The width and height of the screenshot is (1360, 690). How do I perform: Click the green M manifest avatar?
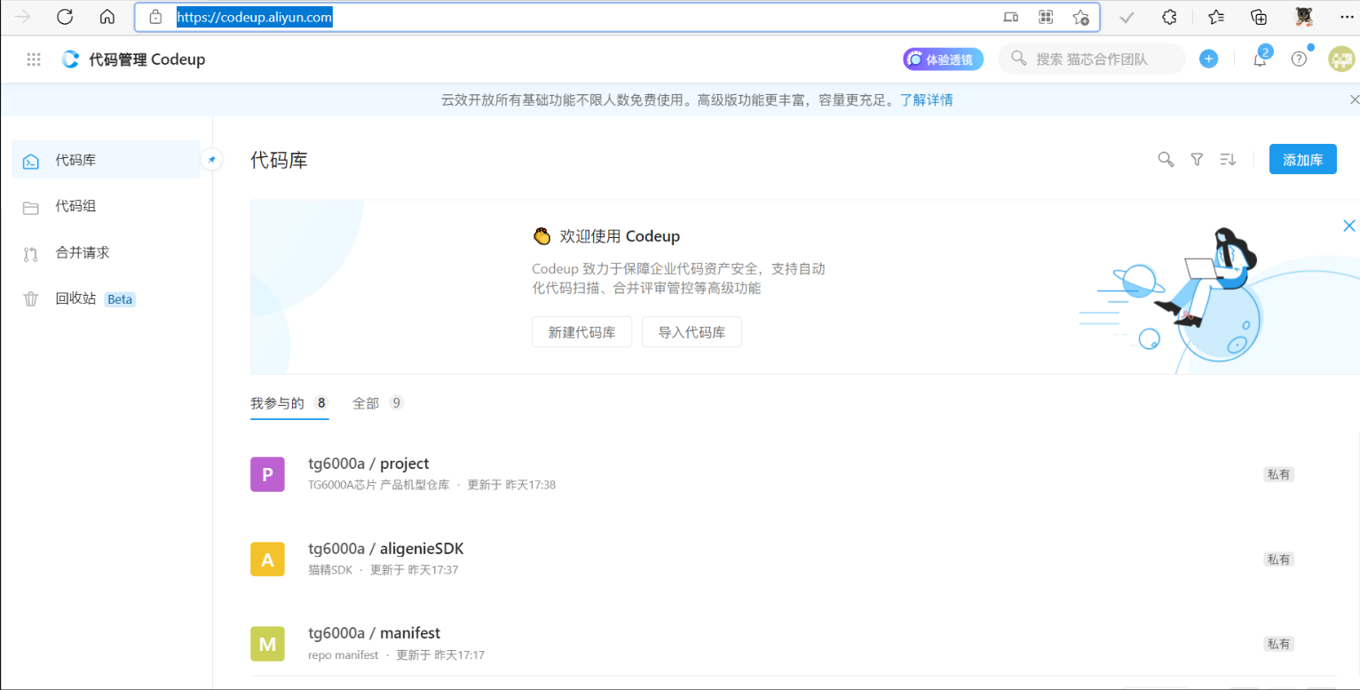pyautogui.click(x=267, y=644)
